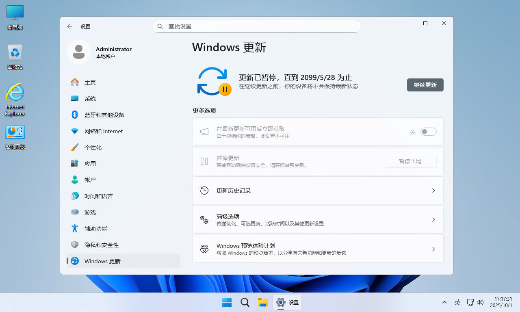
Task: Select the Wi-Fi icon for 网络和Internet
Action: [x=75, y=131]
